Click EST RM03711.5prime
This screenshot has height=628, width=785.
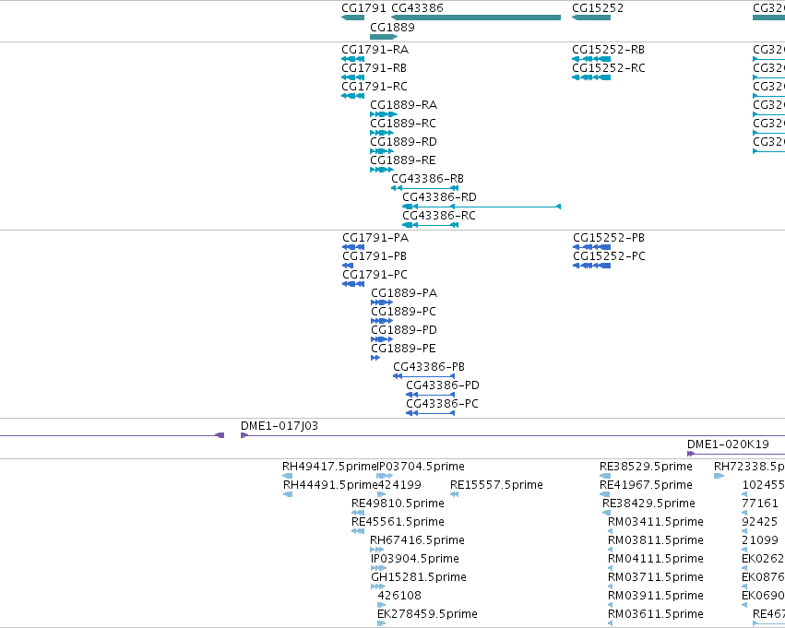[655, 578]
